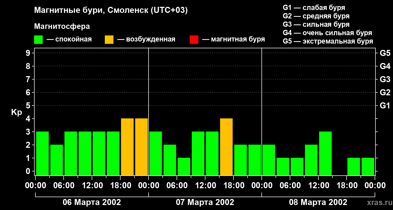This screenshot has height=210, width=393.
Task: Click the 03:00–06:00 bar on 06 Марта
Action: pyautogui.click(x=57, y=160)
